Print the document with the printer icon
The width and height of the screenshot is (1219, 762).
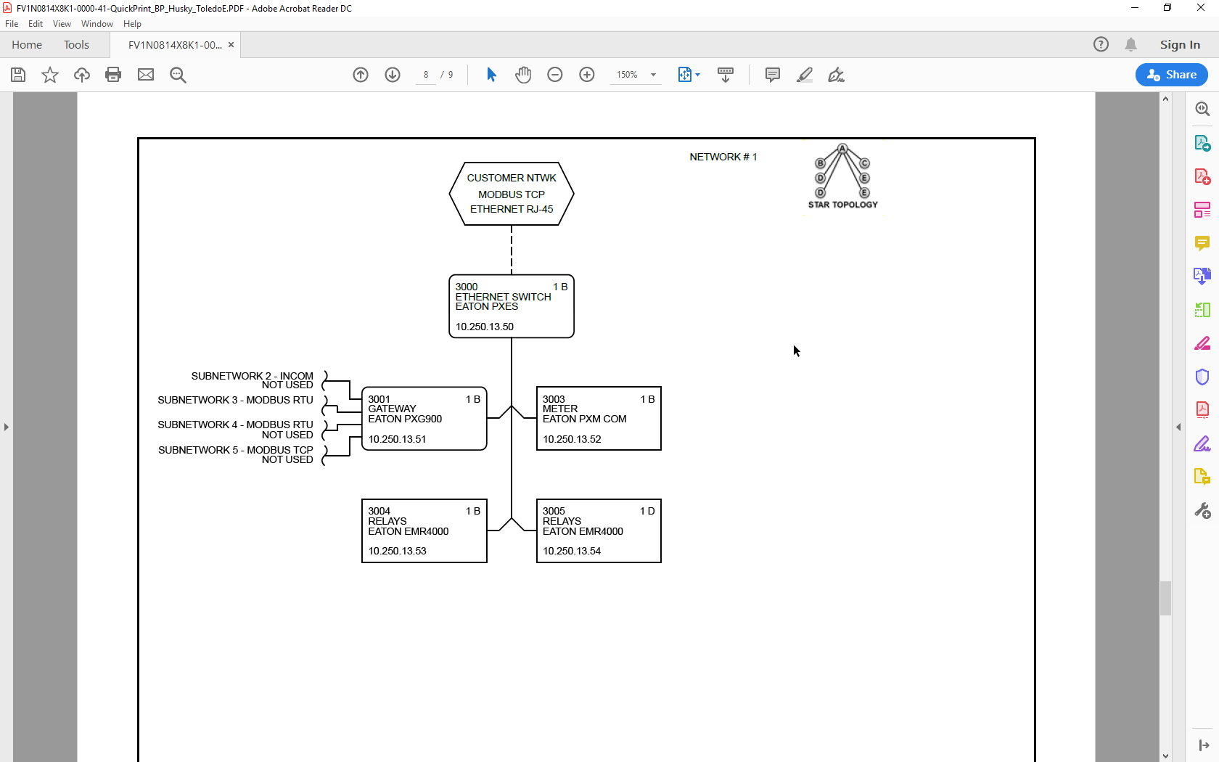tap(113, 75)
